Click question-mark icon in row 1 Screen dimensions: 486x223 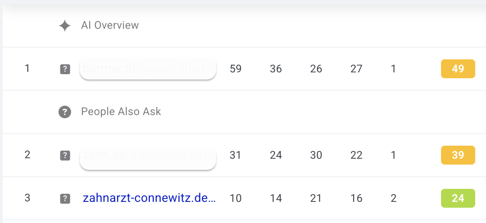pyautogui.click(x=65, y=69)
